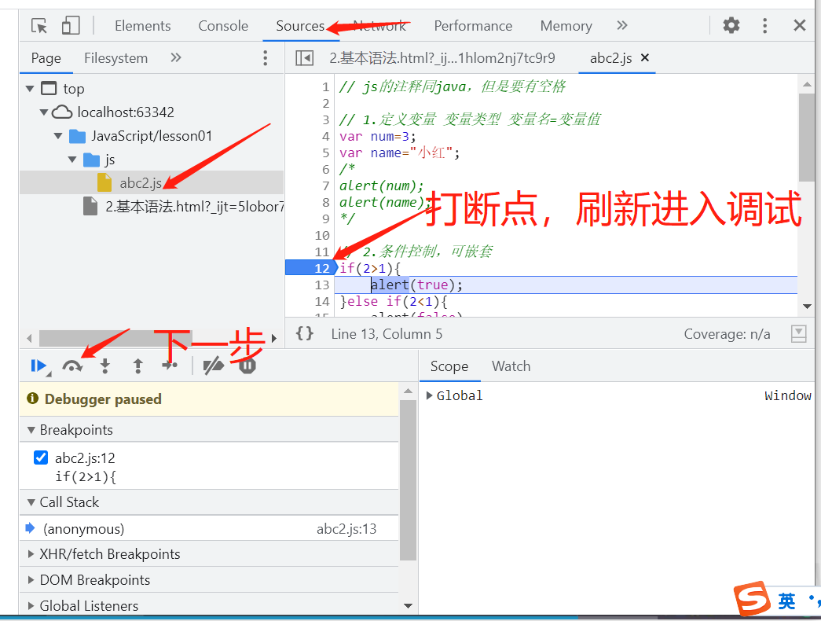Click the coverage drawer icon in status bar
The image size is (821, 621).
[x=798, y=333]
